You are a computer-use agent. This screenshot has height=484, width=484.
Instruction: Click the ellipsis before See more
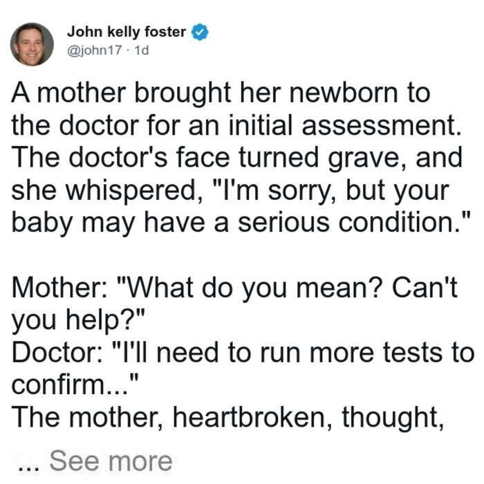pos(28,467)
